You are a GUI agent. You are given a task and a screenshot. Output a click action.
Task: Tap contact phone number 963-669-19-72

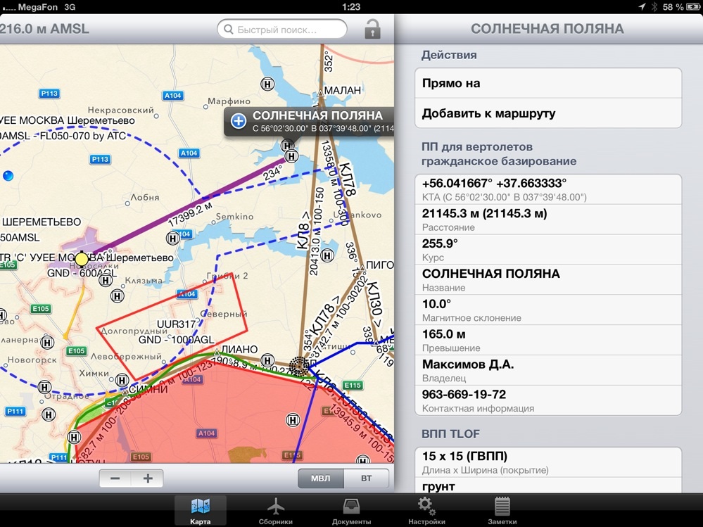click(547, 400)
